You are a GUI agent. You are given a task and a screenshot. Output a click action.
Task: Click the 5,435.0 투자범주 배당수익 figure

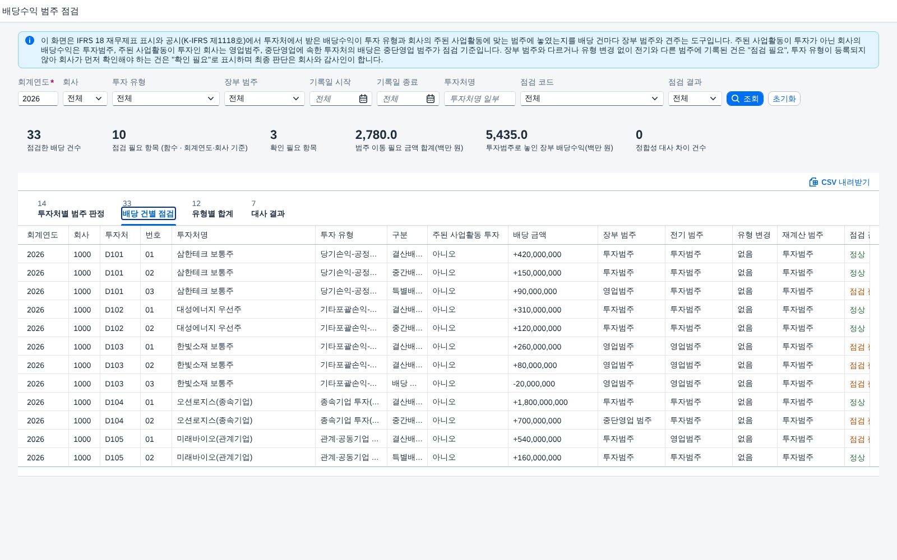507,135
